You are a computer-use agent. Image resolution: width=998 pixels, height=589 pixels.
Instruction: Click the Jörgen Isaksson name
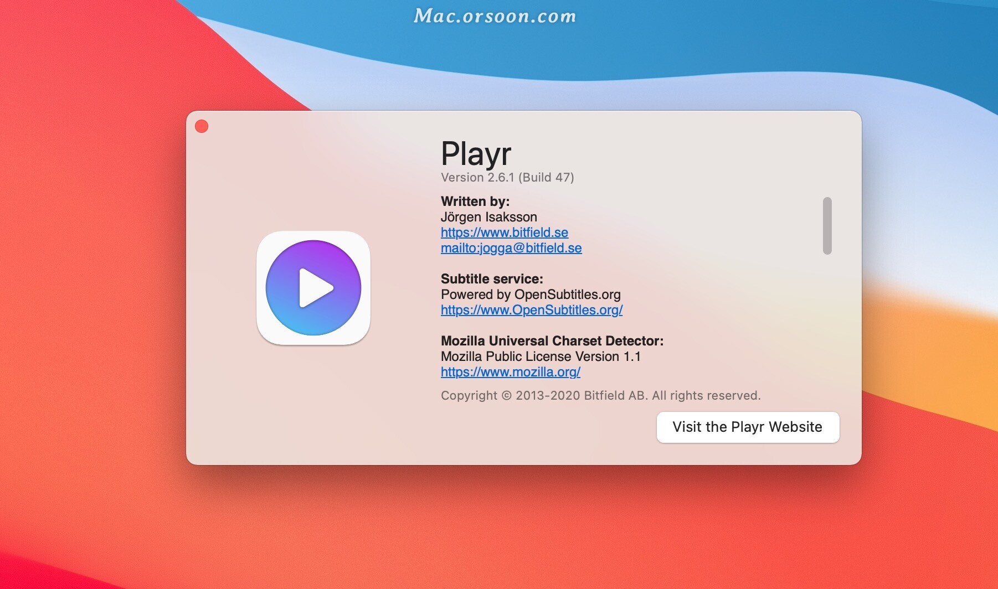[489, 217]
